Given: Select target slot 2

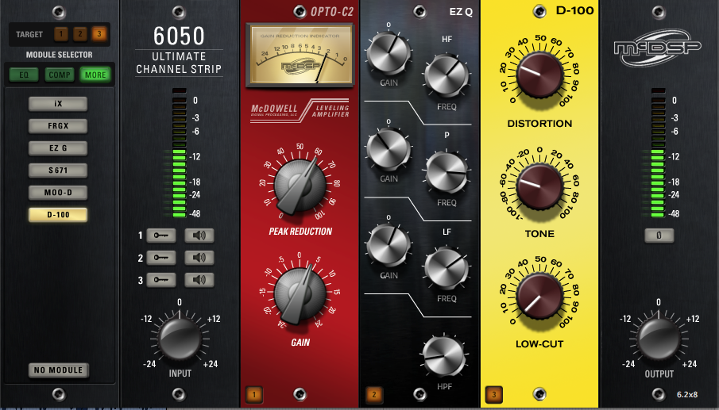Looking at the screenshot, I should tap(79, 34).
